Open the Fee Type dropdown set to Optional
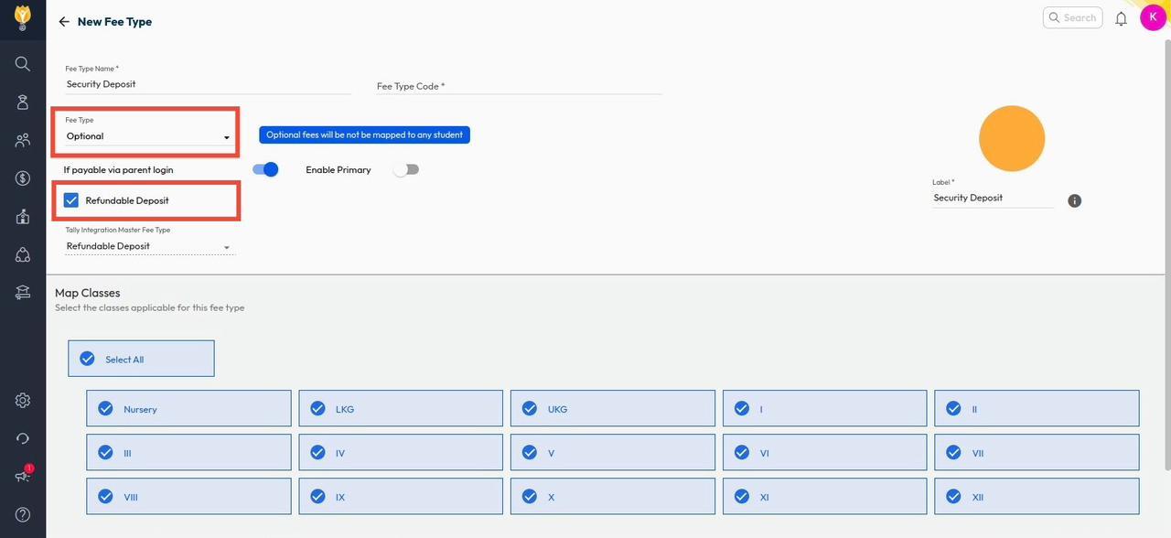The image size is (1171, 538). (x=148, y=136)
